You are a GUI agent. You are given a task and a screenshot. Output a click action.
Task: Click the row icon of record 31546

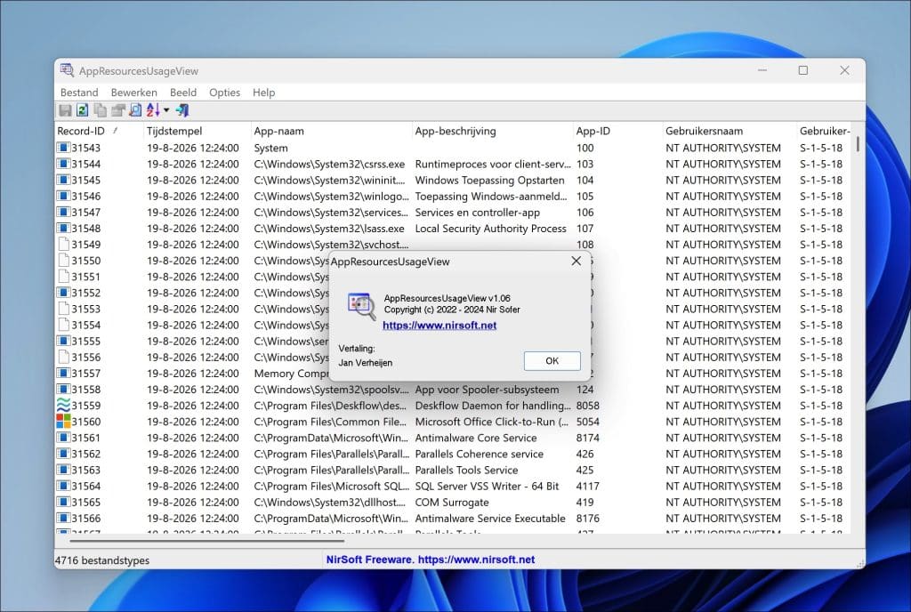(x=63, y=197)
